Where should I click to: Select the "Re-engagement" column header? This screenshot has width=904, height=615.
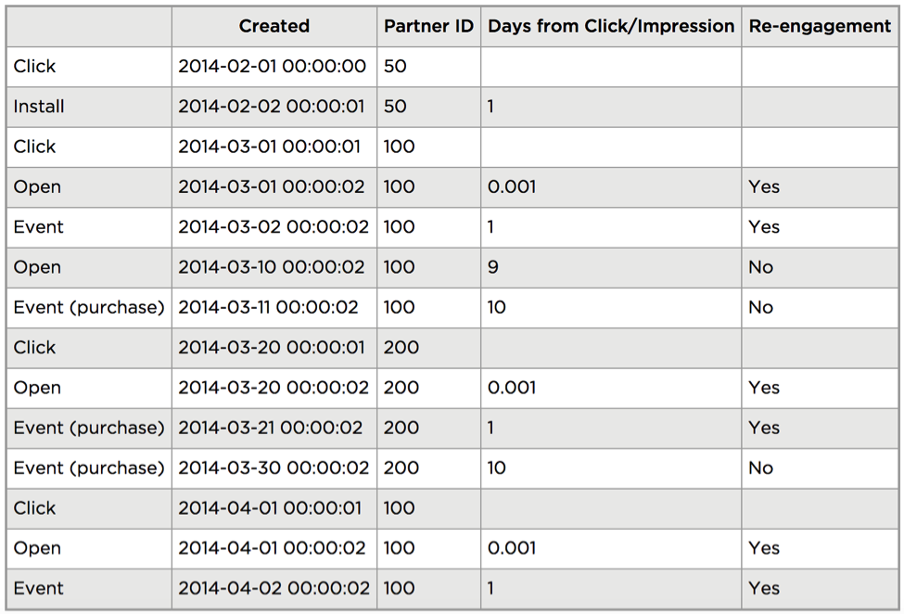tap(820, 26)
